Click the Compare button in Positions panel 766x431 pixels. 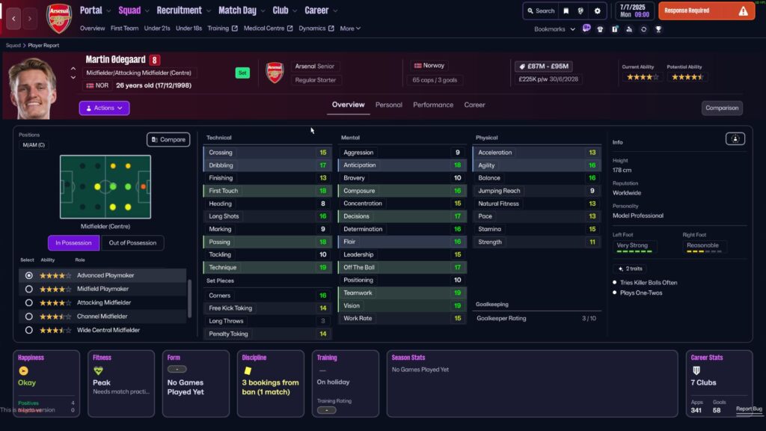[168, 140]
